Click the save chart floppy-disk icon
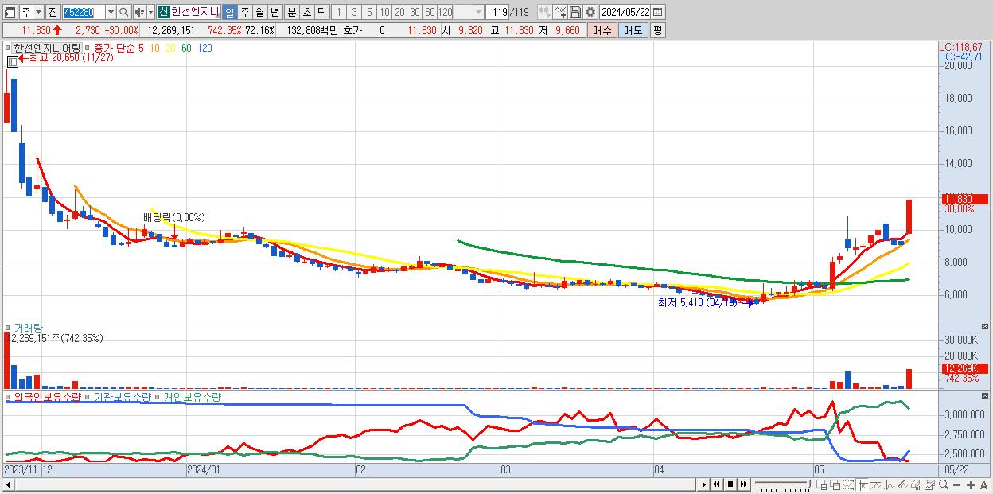The image size is (993, 494). (x=574, y=12)
